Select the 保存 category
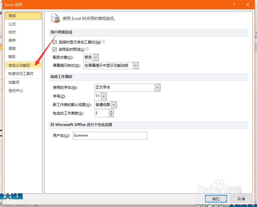This screenshot has width=257, height=207. (23, 40)
